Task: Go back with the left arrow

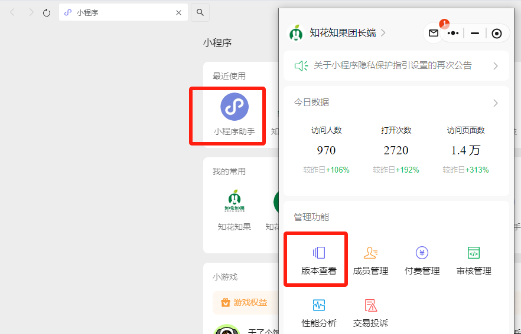Action: coord(12,12)
